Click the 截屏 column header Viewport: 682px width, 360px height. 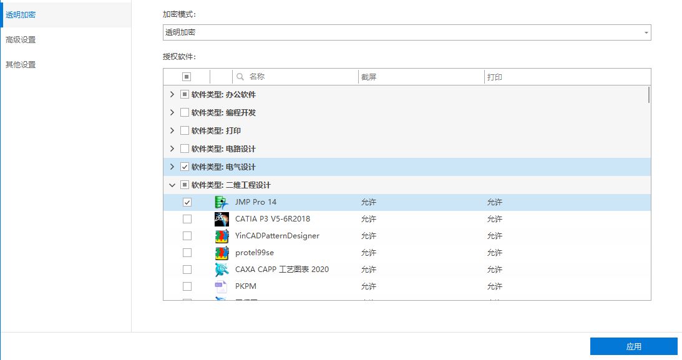421,77
